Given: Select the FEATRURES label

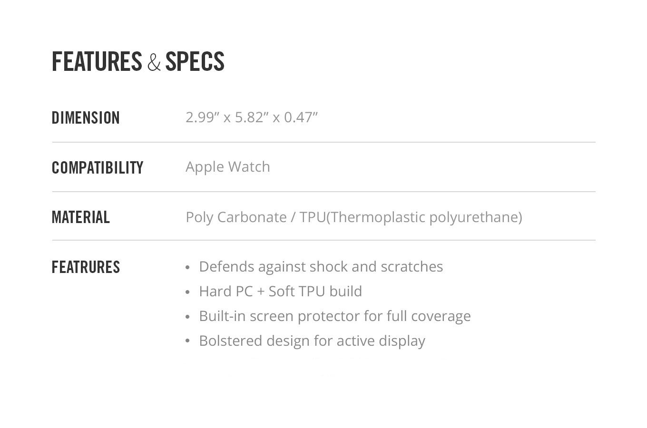Looking at the screenshot, I should [86, 267].
